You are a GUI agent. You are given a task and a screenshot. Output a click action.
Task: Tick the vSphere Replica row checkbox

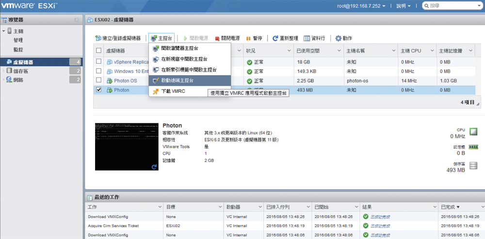pos(98,61)
